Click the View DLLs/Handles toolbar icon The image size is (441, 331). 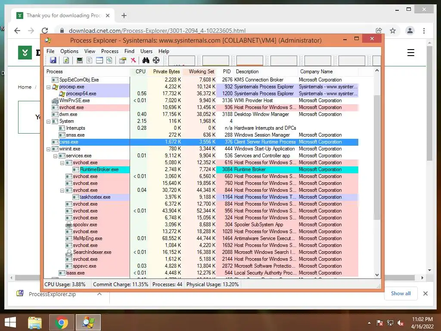[109, 60]
